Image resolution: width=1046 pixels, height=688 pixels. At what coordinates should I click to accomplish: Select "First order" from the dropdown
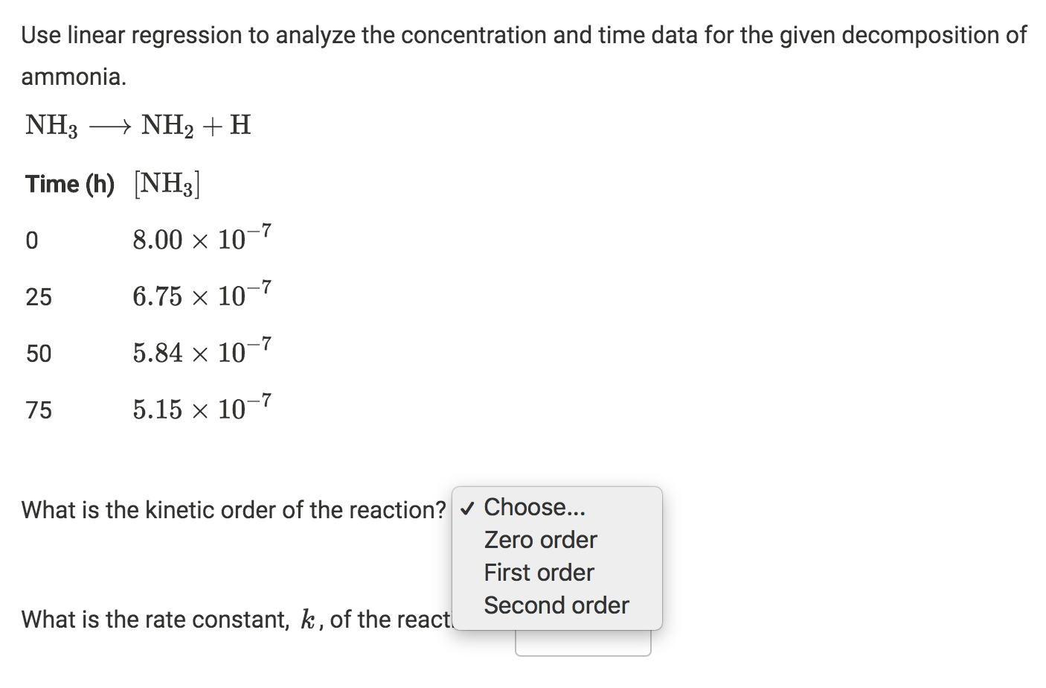pyautogui.click(x=539, y=572)
